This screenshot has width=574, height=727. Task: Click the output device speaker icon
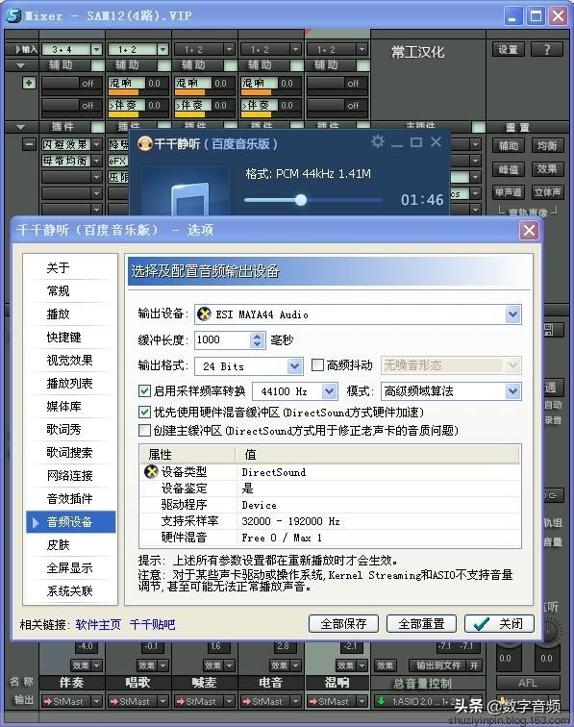coord(204,314)
